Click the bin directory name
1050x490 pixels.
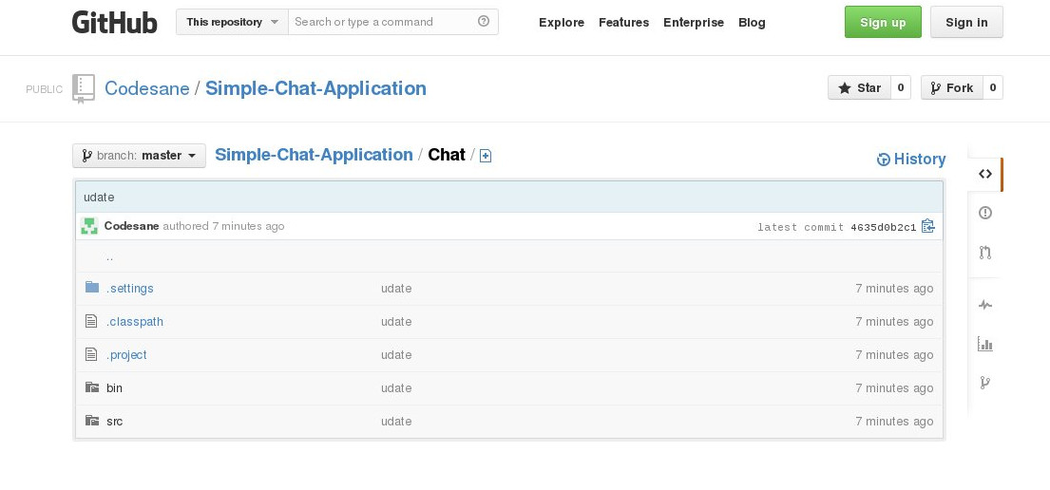click(x=114, y=388)
